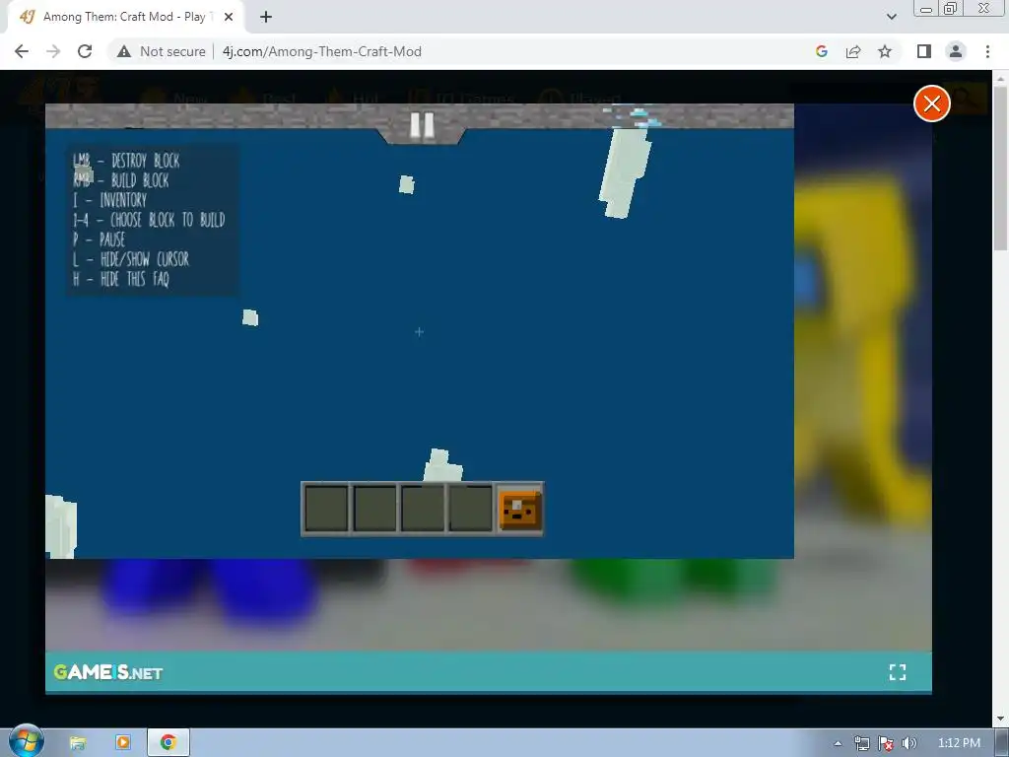
Task: Click 'P - PAUSE' help line
Action: click(99, 240)
